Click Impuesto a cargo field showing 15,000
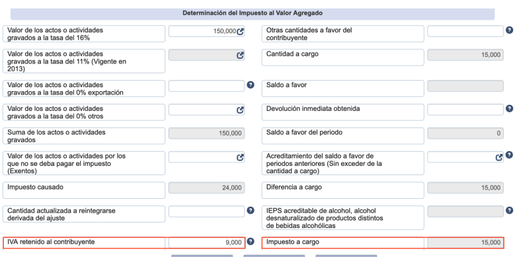529x257 pixels. [466, 242]
